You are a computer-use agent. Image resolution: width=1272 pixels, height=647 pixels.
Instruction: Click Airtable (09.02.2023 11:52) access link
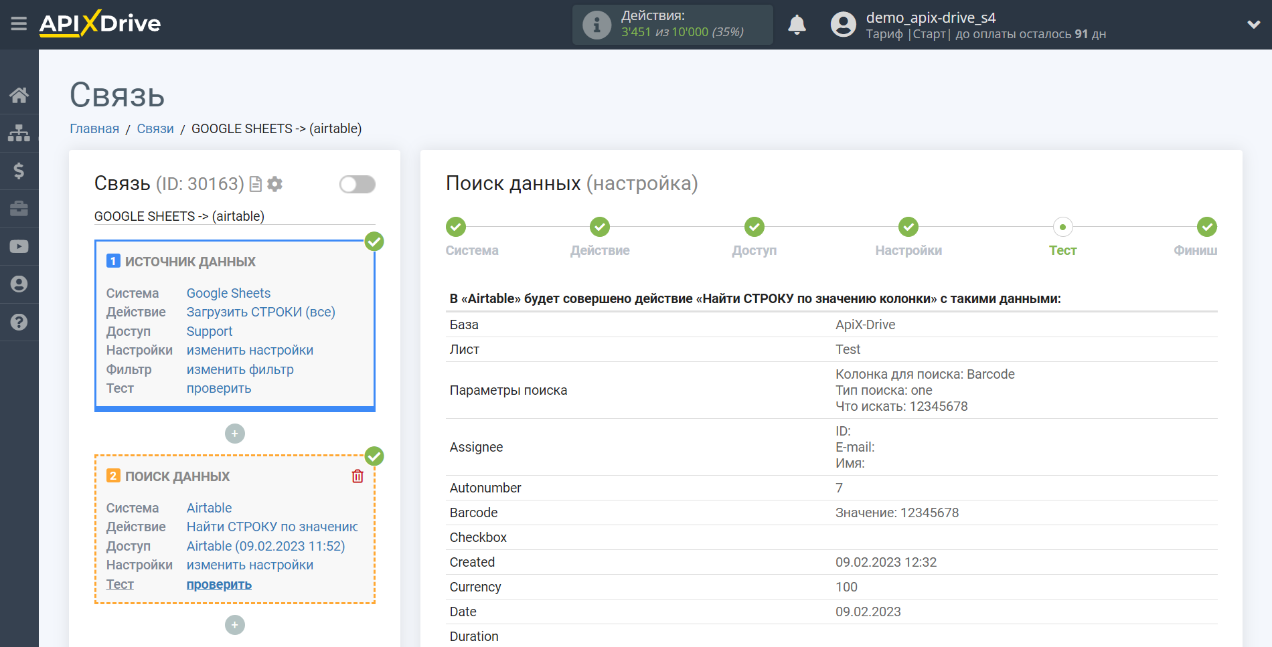[266, 546]
